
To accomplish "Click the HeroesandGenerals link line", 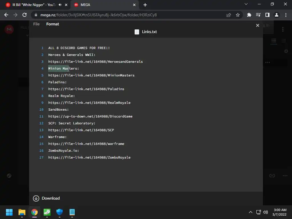I will [95, 62].
